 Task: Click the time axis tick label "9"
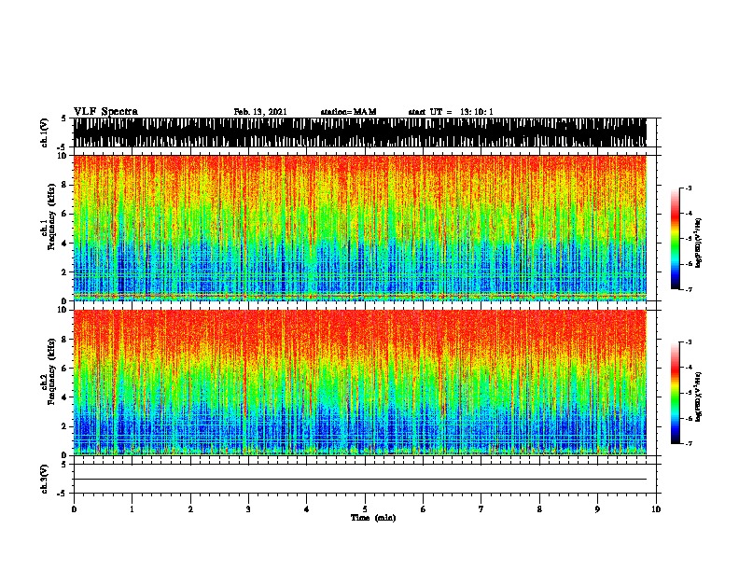(x=597, y=509)
